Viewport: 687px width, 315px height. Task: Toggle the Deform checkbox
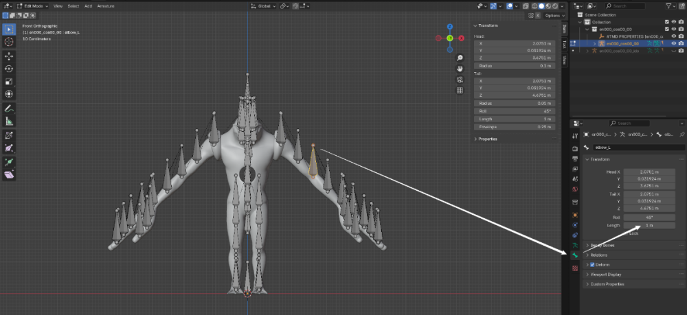[592, 265]
